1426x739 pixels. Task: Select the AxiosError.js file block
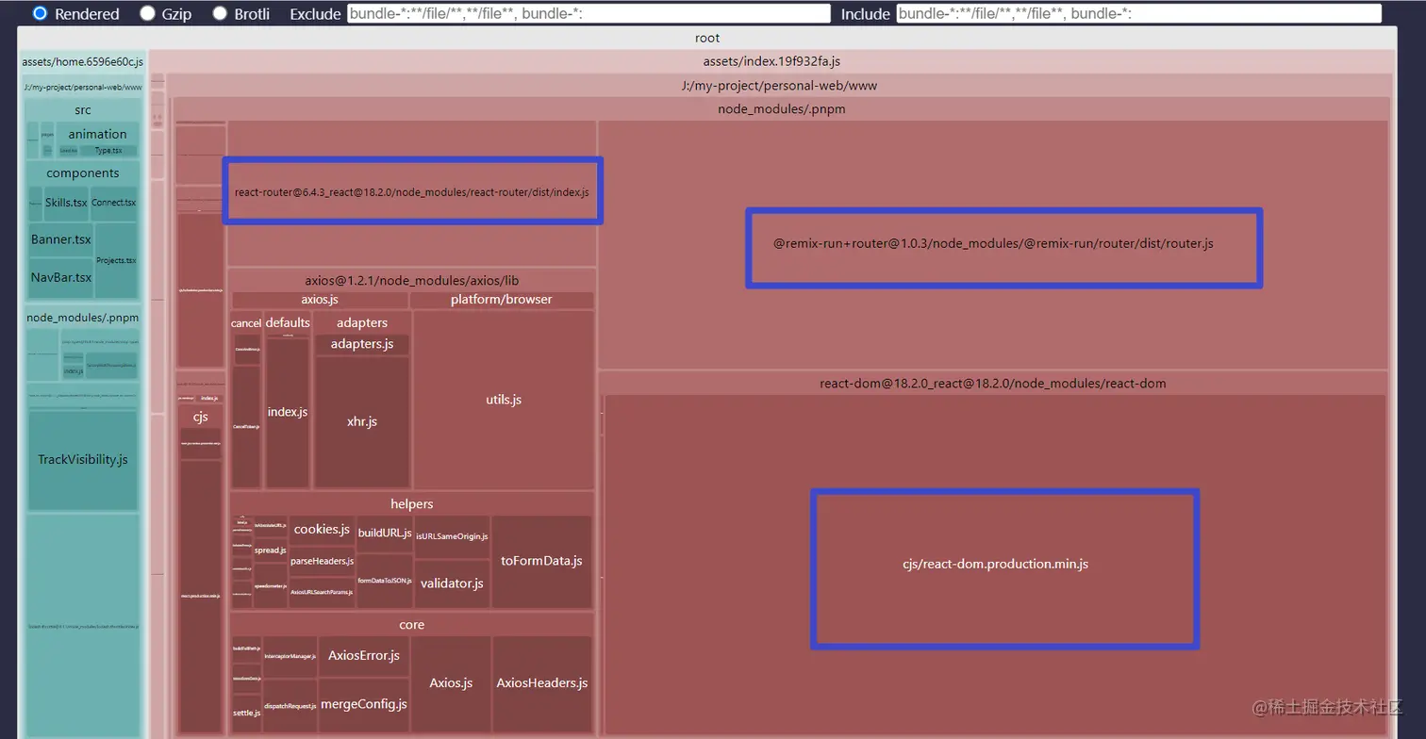[x=364, y=656]
